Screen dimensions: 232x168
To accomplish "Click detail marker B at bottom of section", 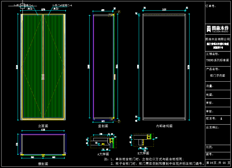I will click(x=119, y=121).
